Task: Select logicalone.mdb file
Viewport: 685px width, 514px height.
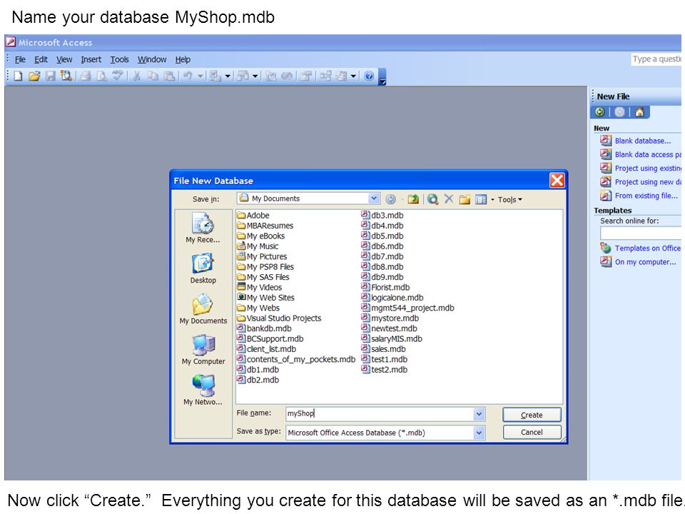Action: tap(392, 298)
